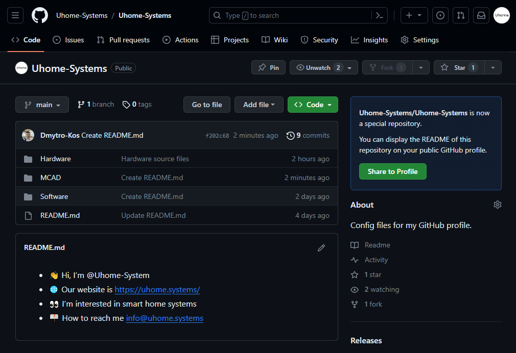Open the README.md file
Viewport: 516px width, 353px height.
pos(60,216)
